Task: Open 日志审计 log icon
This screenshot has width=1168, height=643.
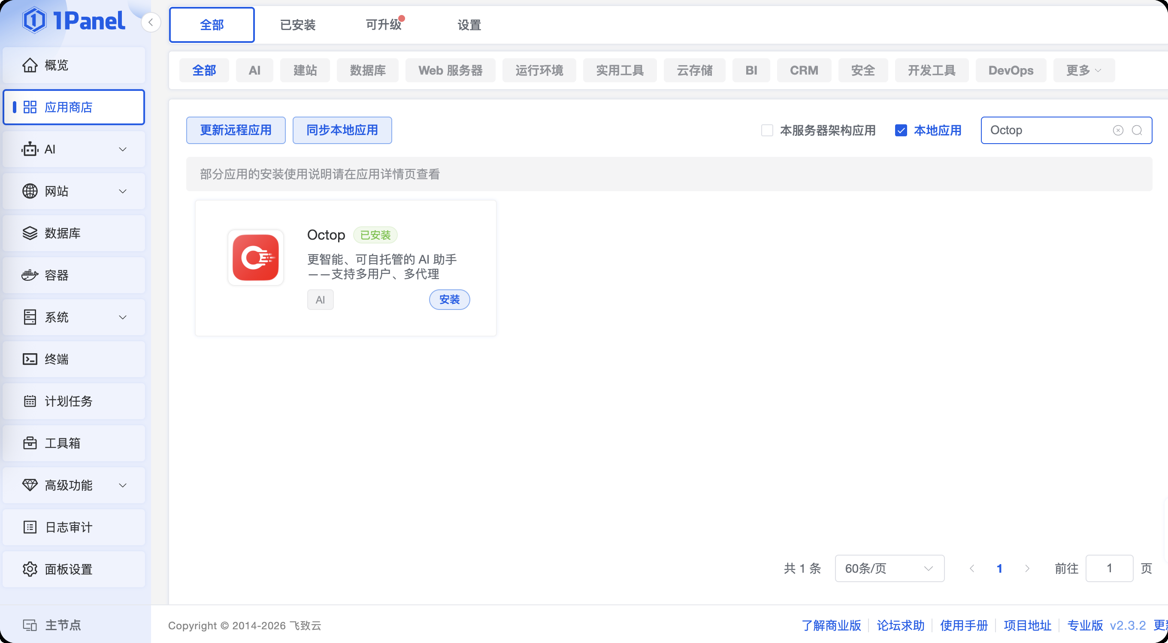Action: tap(30, 527)
